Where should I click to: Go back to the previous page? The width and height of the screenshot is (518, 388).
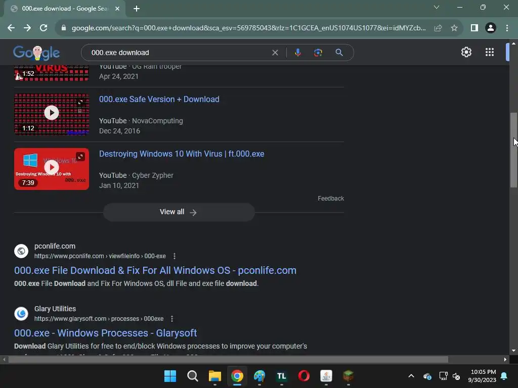pos(11,28)
